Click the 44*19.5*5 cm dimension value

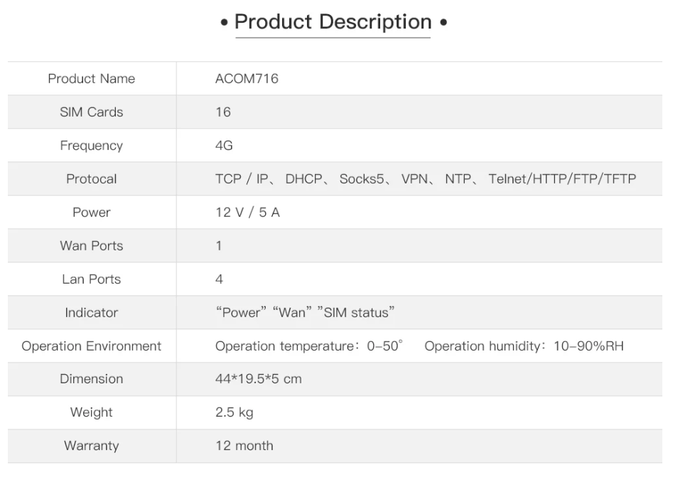(x=258, y=379)
